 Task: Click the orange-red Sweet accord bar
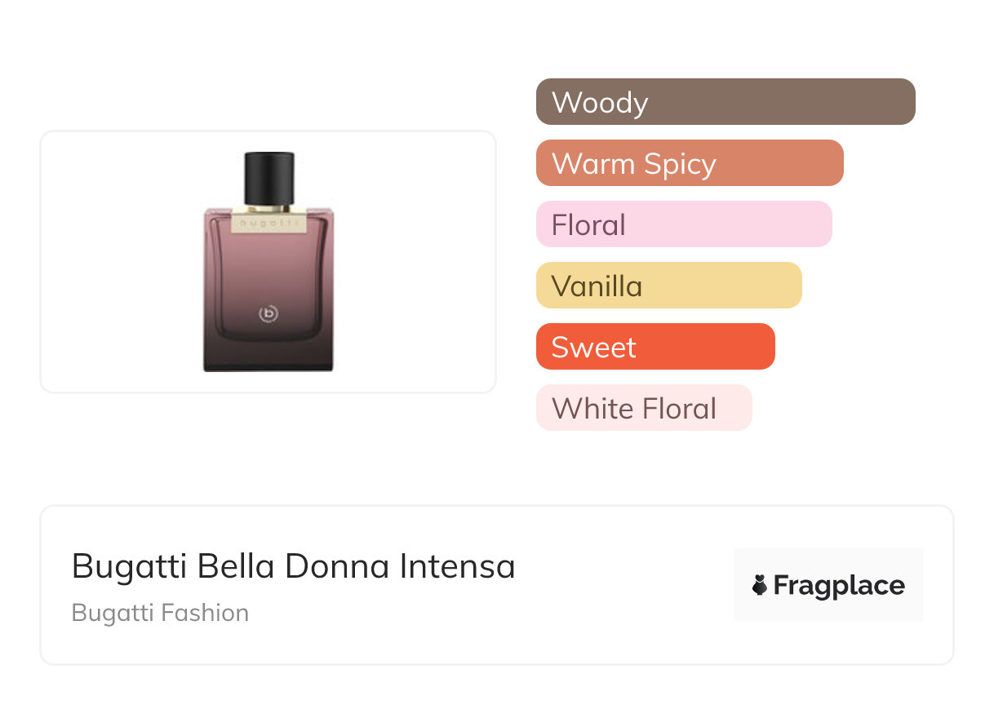tap(655, 347)
